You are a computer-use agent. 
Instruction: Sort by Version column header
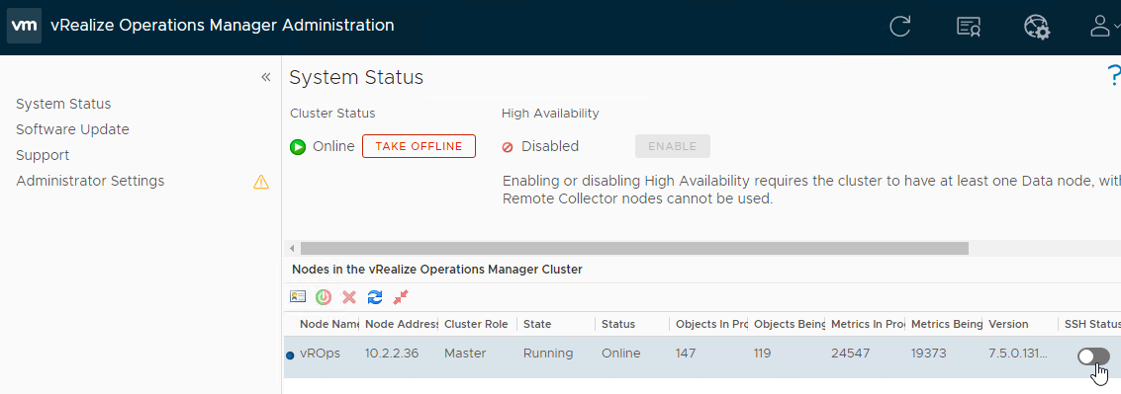coord(1008,324)
